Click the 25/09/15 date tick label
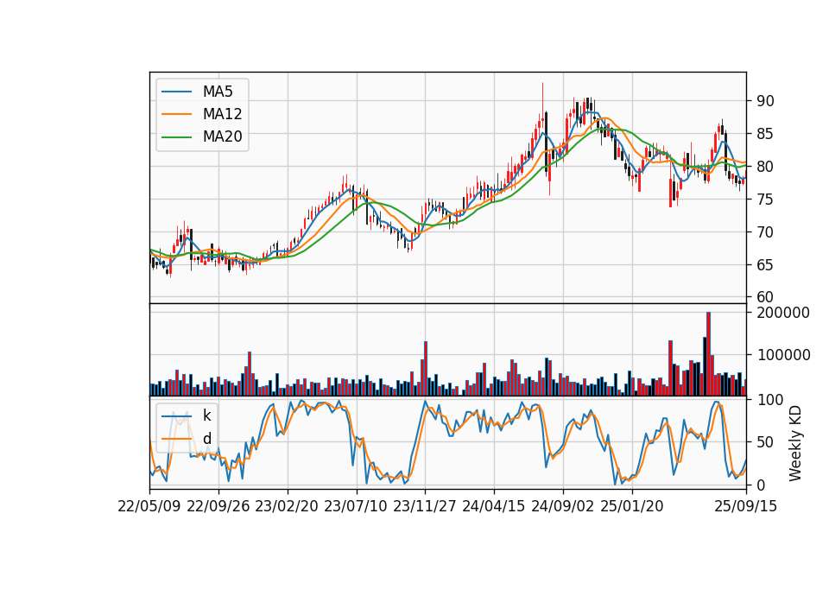Image resolution: width=829 pixels, height=596 pixels. click(x=746, y=506)
